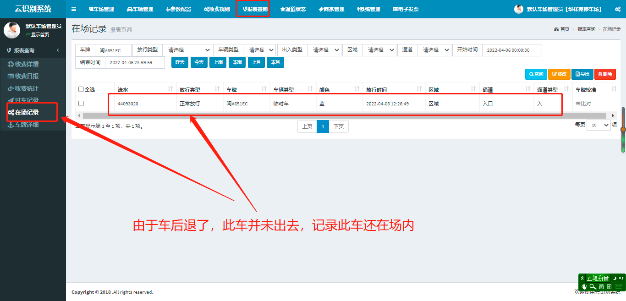Open 系统管理 in the top menu

368,9
